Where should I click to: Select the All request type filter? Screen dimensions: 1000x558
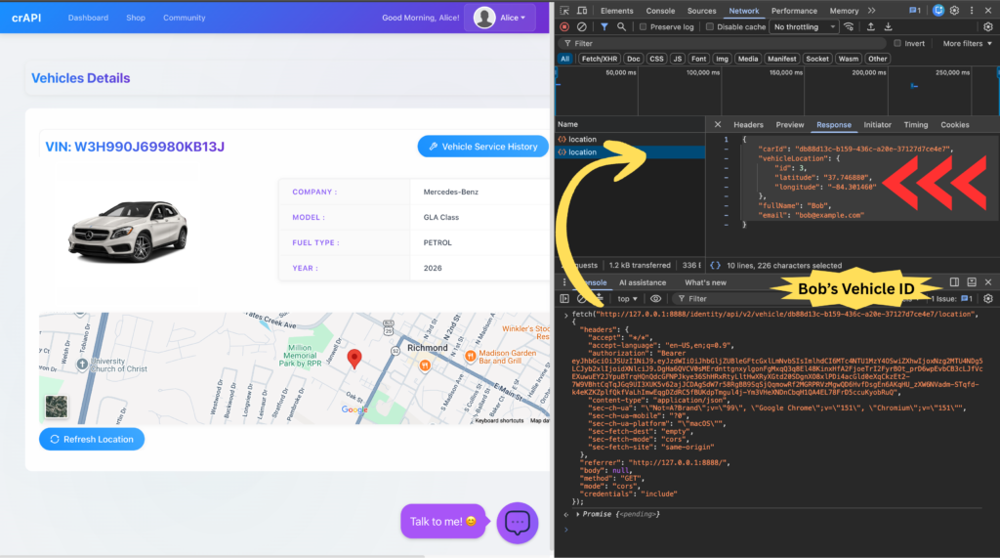pyautogui.click(x=565, y=59)
